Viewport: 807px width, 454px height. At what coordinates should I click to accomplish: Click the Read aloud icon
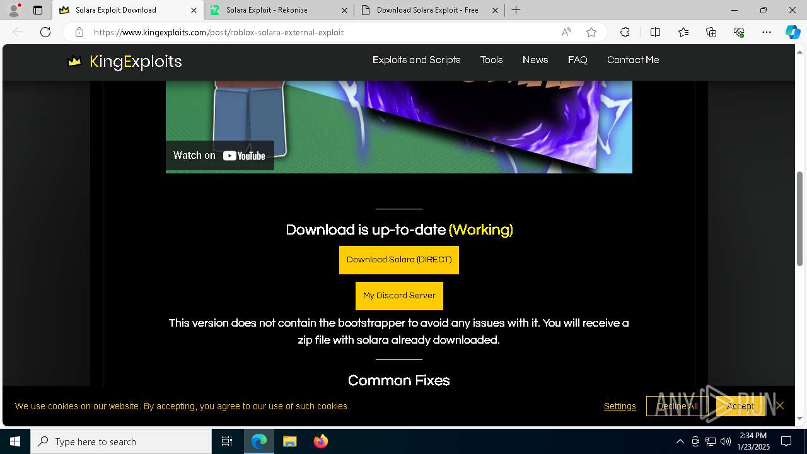click(x=566, y=32)
